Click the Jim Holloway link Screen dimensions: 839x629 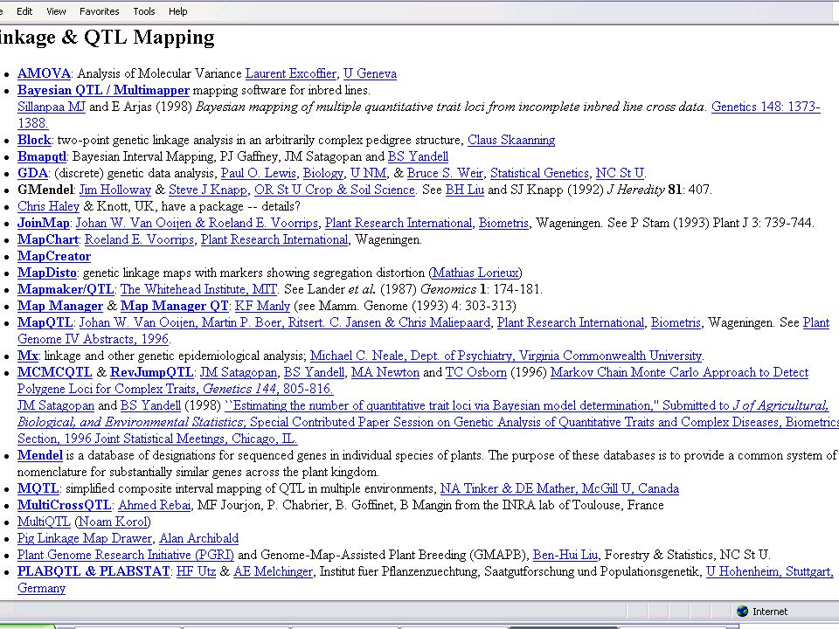115,190
